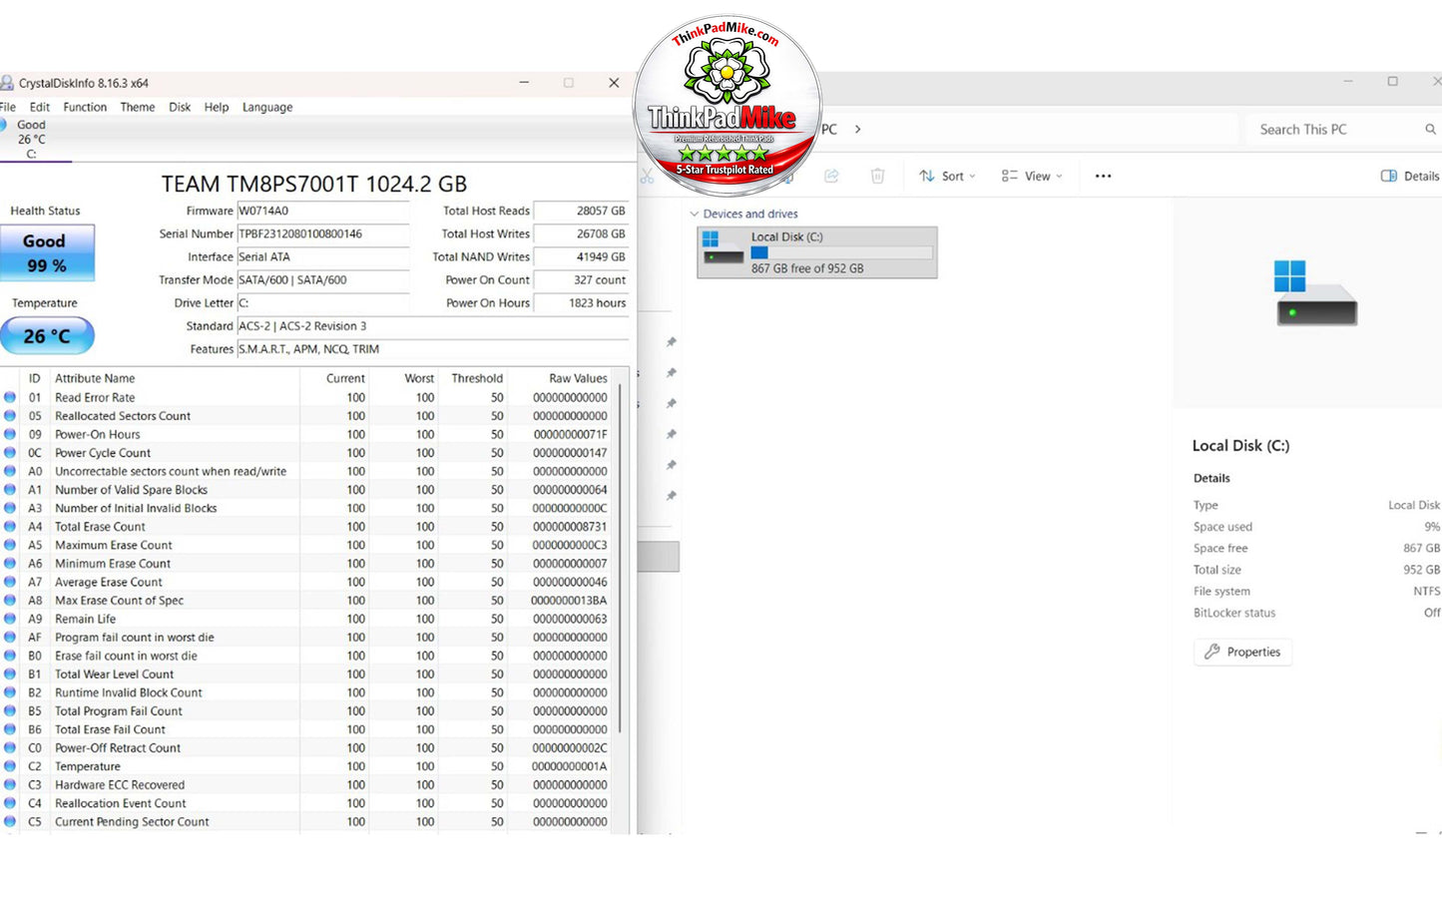Click status orb for Reallocated Sectors Count row
The height and width of the screenshot is (906, 1442).
(x=10, y=416)
